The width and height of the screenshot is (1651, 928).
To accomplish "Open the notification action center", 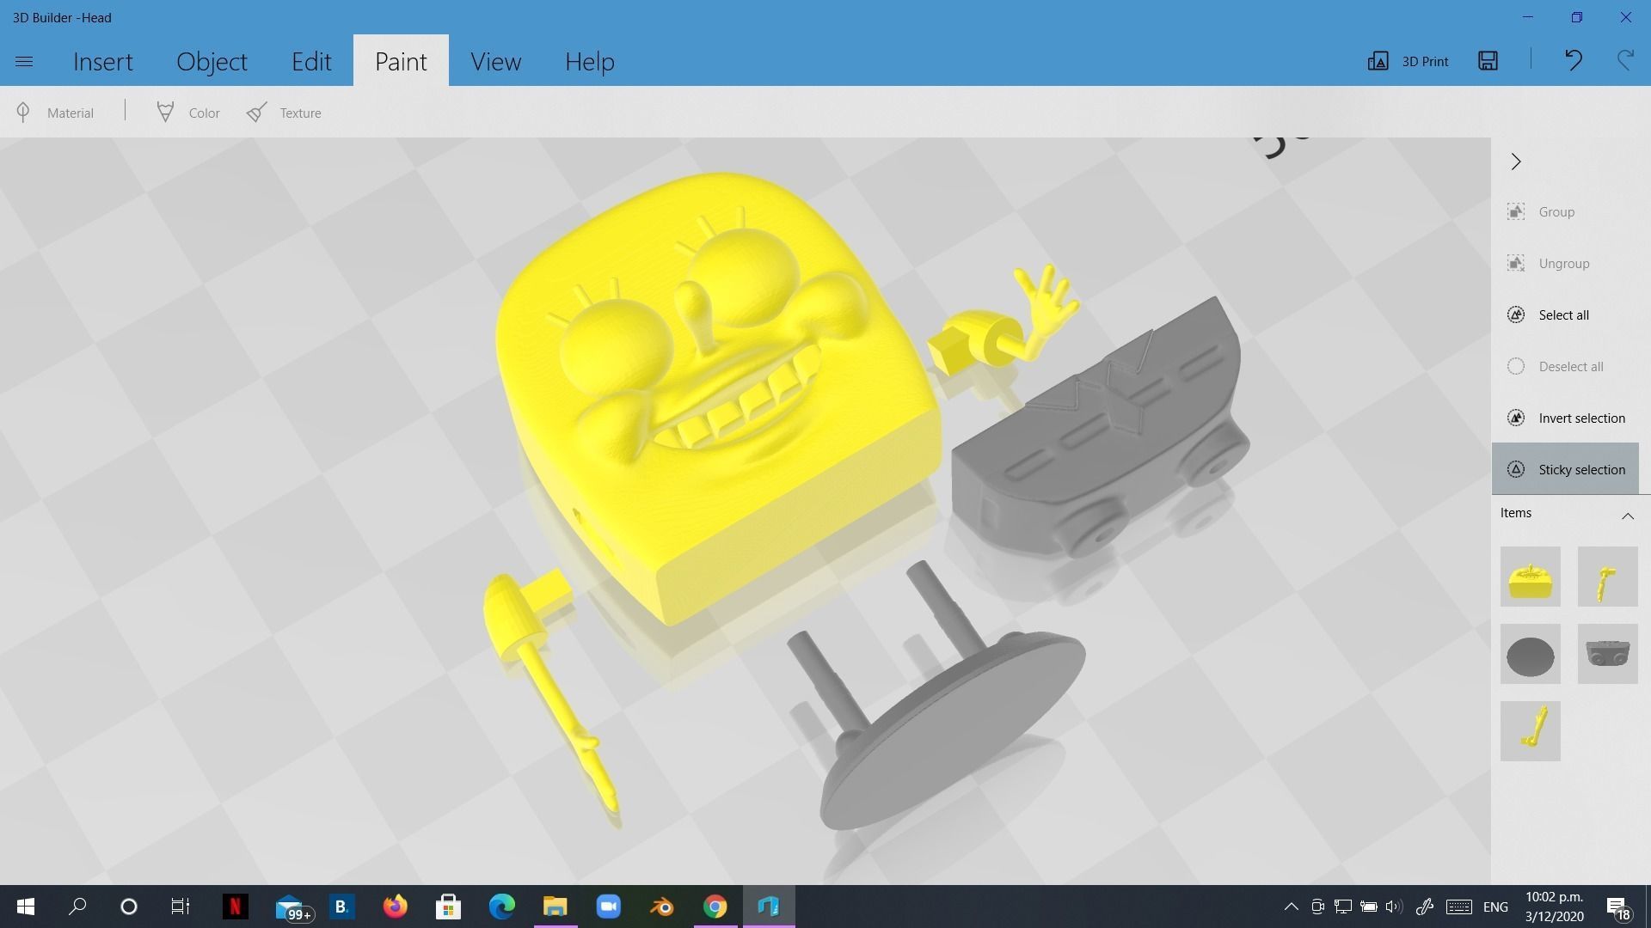I will 1617,907.
